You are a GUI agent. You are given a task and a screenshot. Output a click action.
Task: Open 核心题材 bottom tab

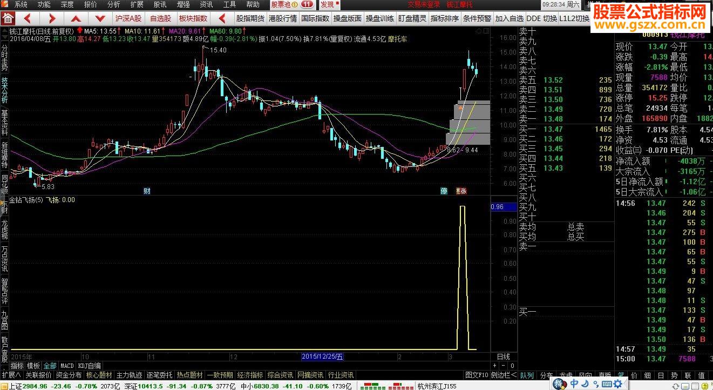pyautogui.click(x=99, y=375)
